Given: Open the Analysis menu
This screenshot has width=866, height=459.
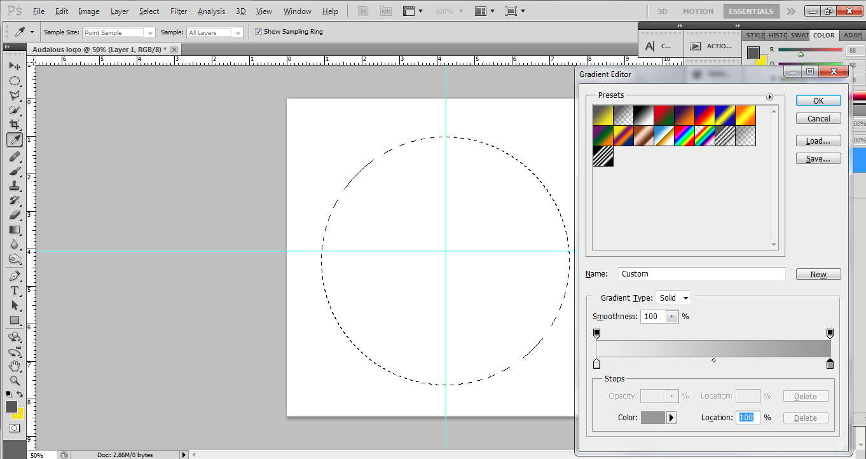Looking at the screenshot, I should click(211, 11).
